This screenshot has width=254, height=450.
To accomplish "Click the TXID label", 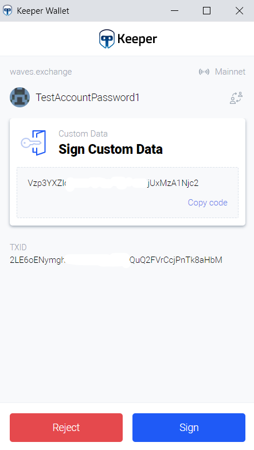I will click(18, 247).
